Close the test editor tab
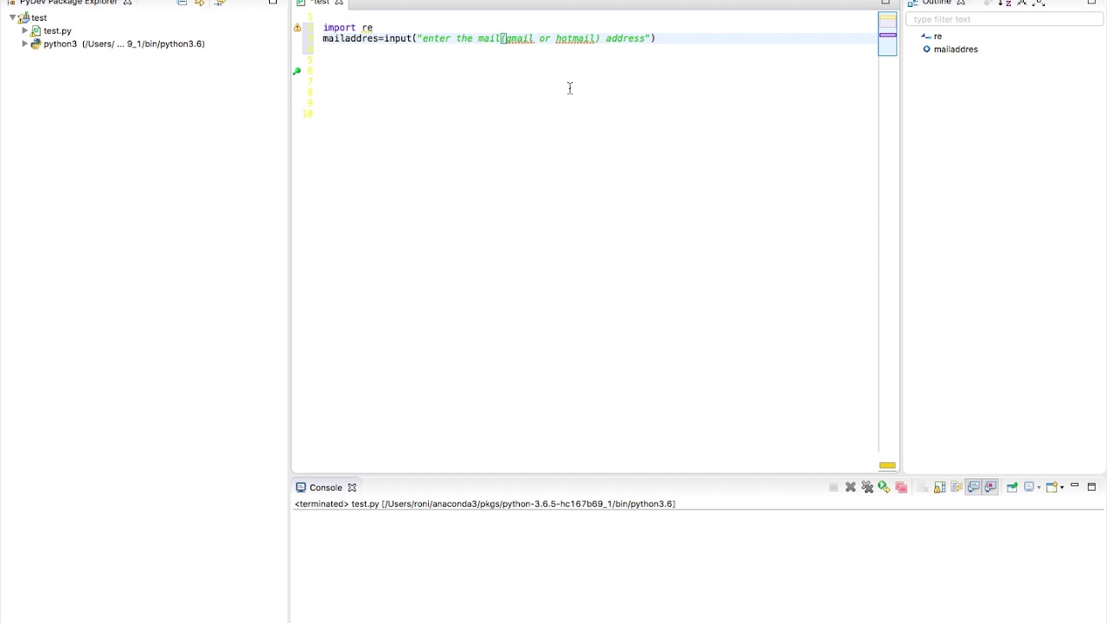Image resolution: width=1107 pixels, height=623 pixels. [339, 3]
